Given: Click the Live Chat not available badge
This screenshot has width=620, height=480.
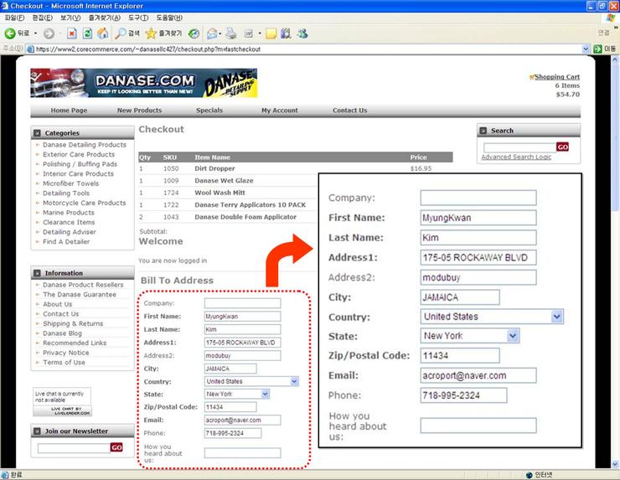Looking at the screenshot, I should (x=62, y=402).
